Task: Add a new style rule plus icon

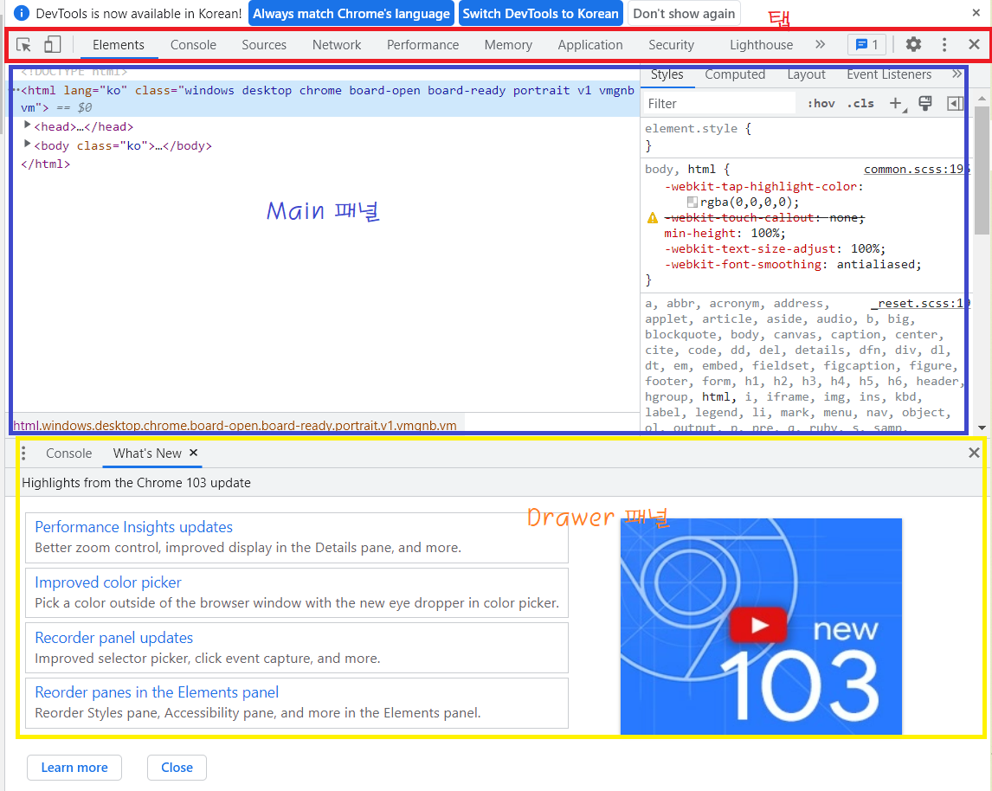Action: coord(897,103)
